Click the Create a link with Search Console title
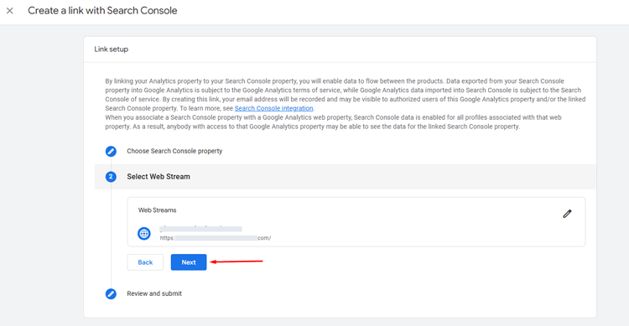Image resolution: width=629 pixels, height=326 pixels. click(102, 11)
